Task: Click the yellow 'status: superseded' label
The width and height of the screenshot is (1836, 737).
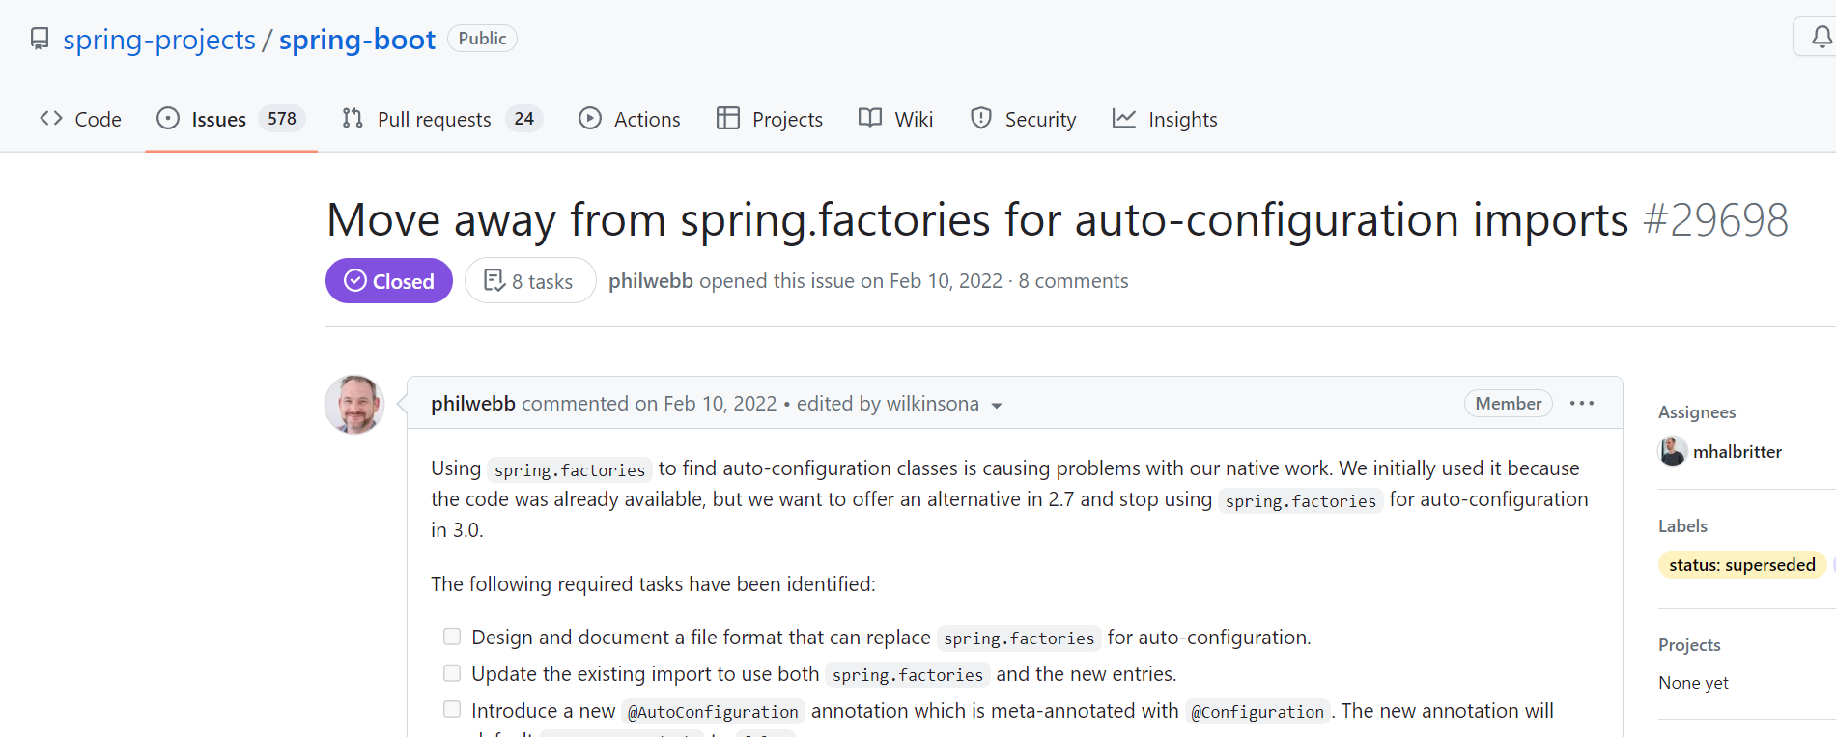Action: [1741, 565]
